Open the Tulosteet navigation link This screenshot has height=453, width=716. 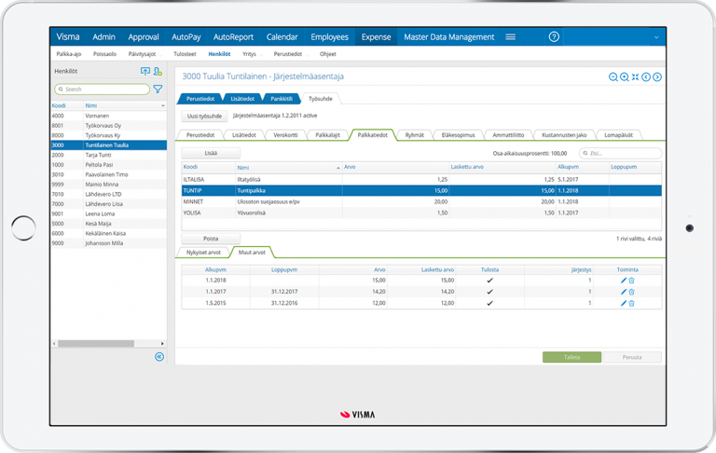185,54
